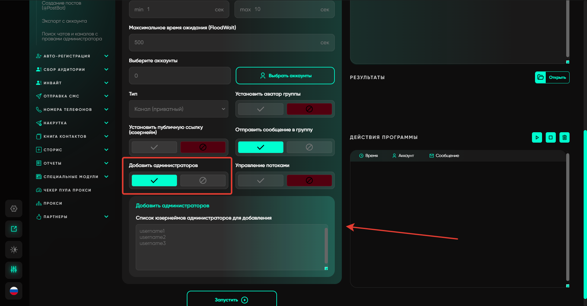The width and height of the screenshot is (587, 306).
Task: Click the settings gear icon in left rail
Action: click(14, 209)
